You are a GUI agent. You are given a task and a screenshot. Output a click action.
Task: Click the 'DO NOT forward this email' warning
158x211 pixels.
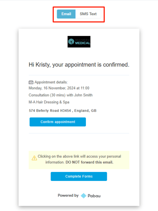click(x=89, y=162)
